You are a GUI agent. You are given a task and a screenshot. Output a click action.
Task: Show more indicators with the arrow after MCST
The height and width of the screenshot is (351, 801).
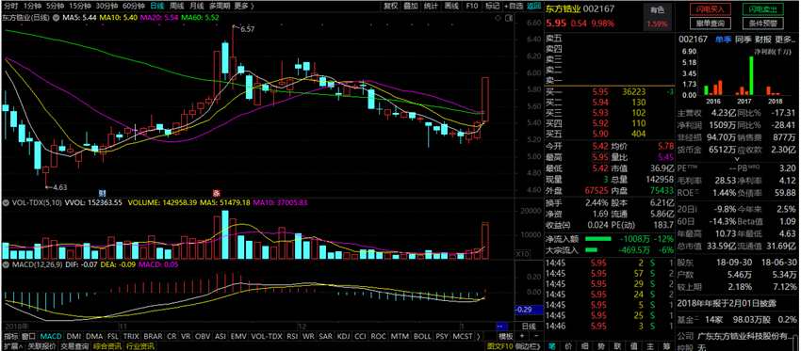click(478, 337)
